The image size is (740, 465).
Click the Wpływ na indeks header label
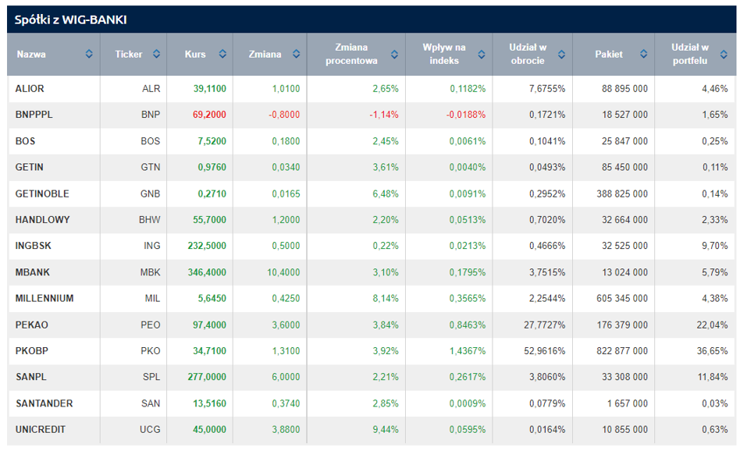pos(443,54)
